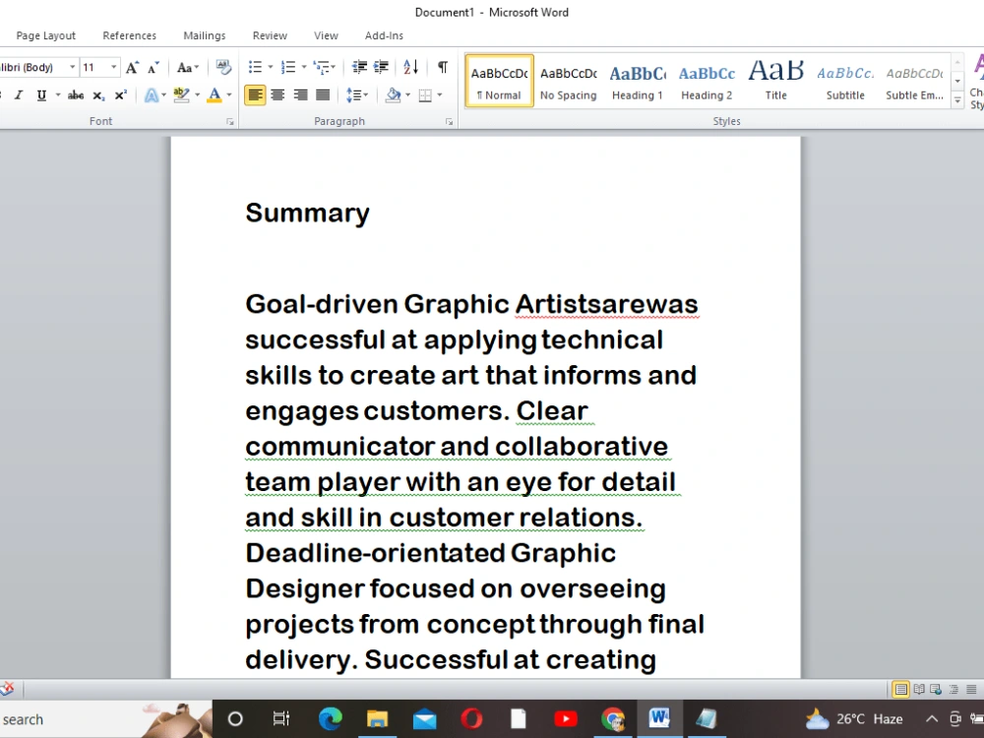Clear formatting with the eraser icon
984x738 pixels.
click(222, 67)
